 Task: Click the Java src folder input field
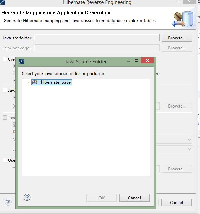pyautogui.click(x=97, y=38)
